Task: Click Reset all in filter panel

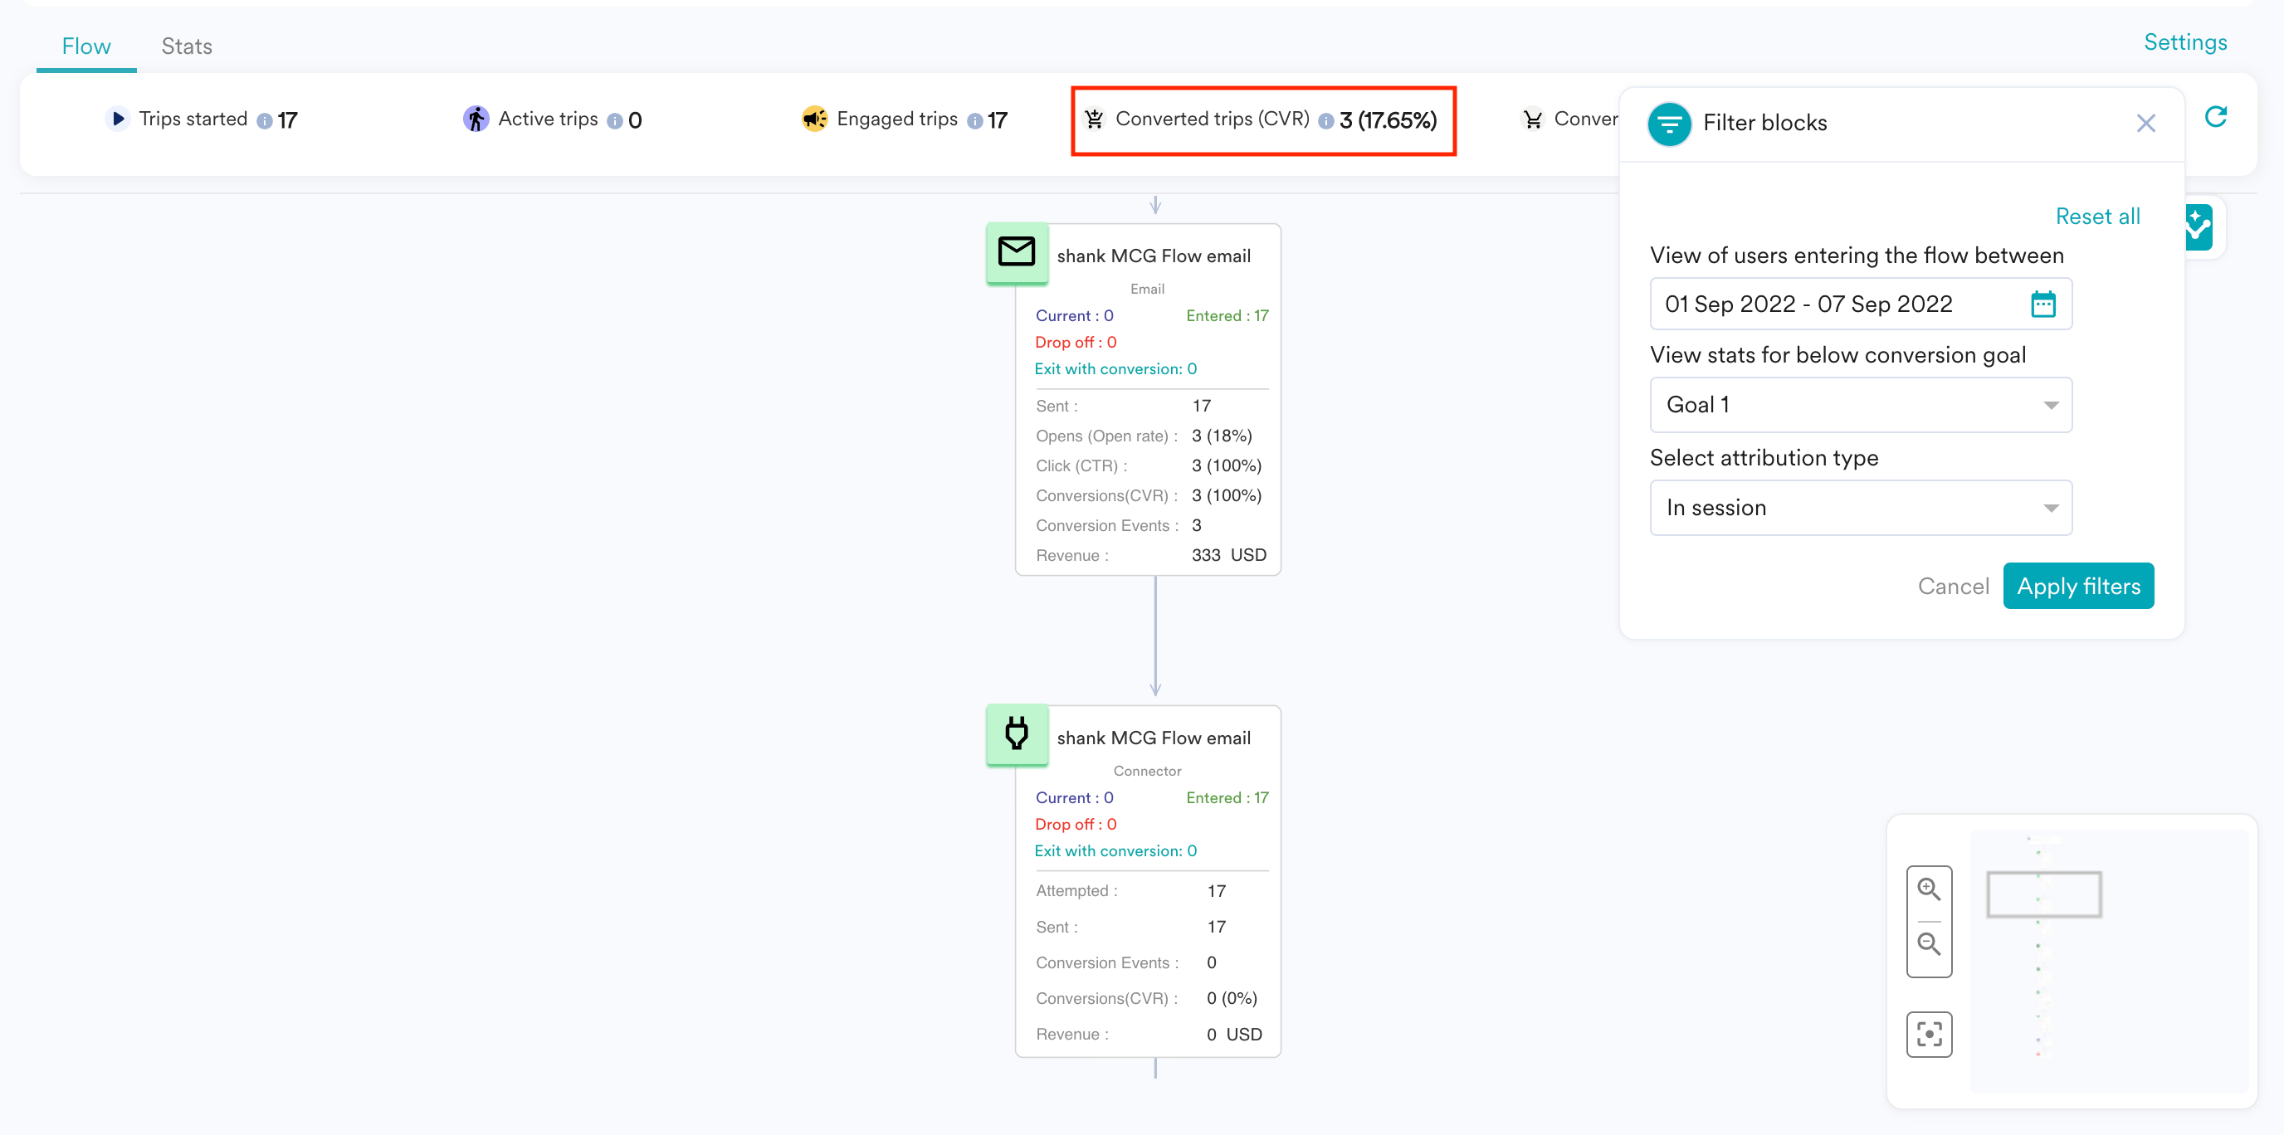Action: (x=2097, y=217)
